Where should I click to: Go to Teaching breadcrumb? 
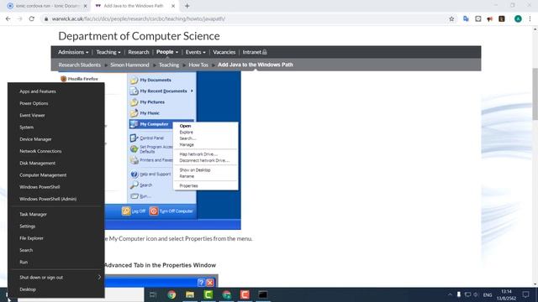click(169, 65)
